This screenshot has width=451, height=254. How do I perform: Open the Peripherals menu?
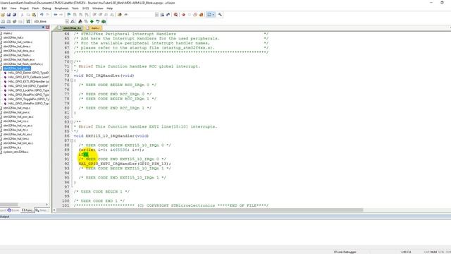(x=61, y=8)
